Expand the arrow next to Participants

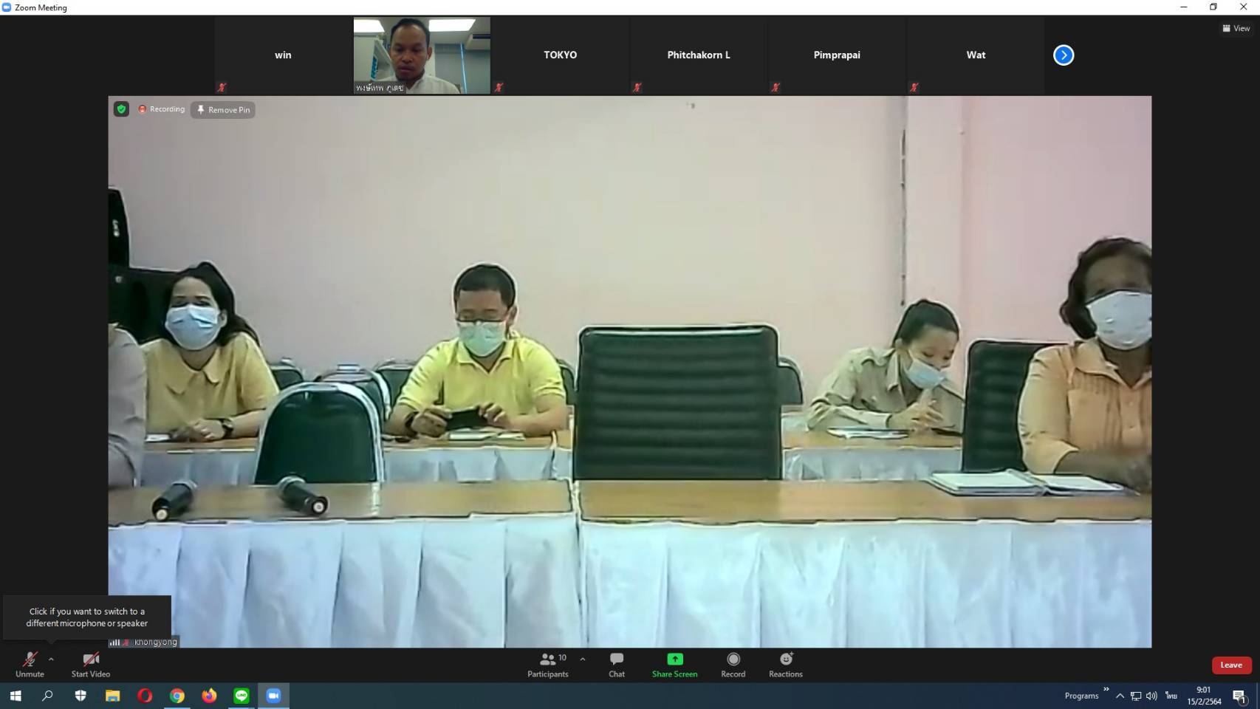(x=583, y=659)
